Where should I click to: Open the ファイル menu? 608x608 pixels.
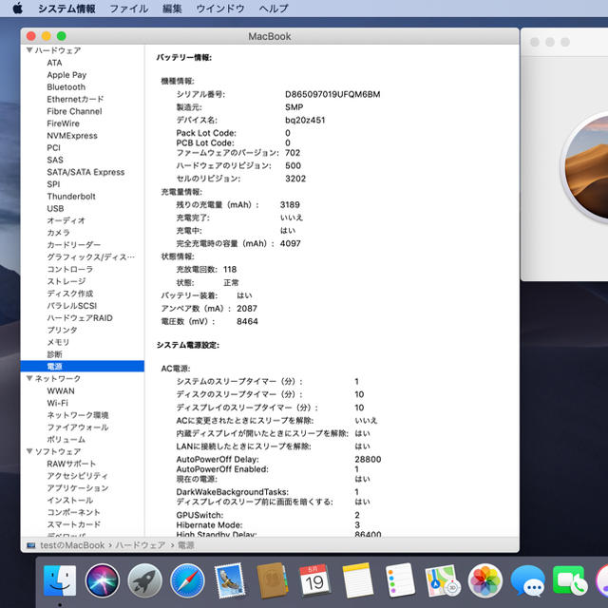click(x=129, y=9)
